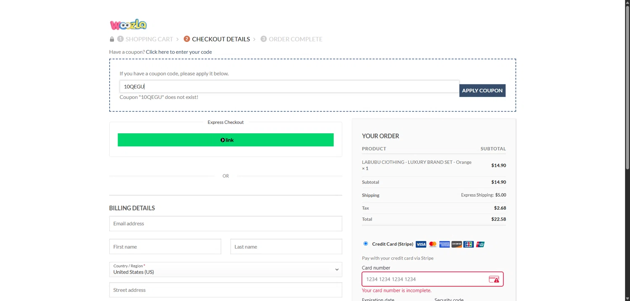Open Order Complete step

tap(296, 39)
